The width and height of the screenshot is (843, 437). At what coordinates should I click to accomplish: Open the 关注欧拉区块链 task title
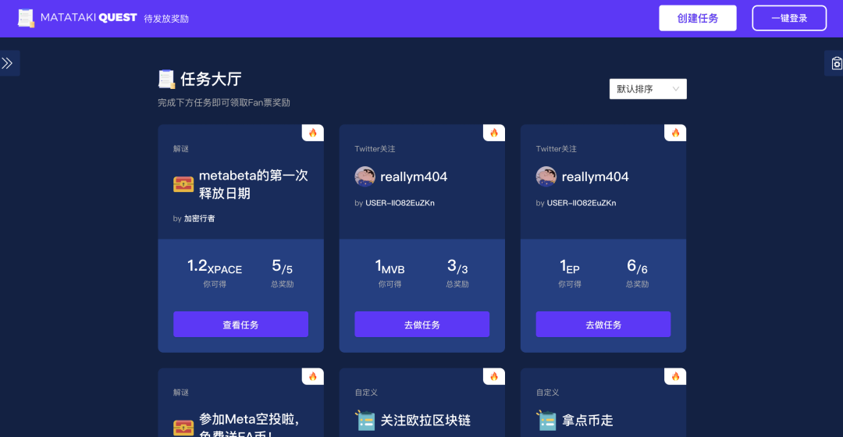[425, 421]
